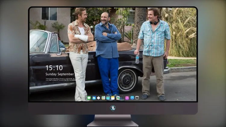226x127 pixels.
Task: Click the 'Sunday September 28' date text
Action: click(62, 74)
